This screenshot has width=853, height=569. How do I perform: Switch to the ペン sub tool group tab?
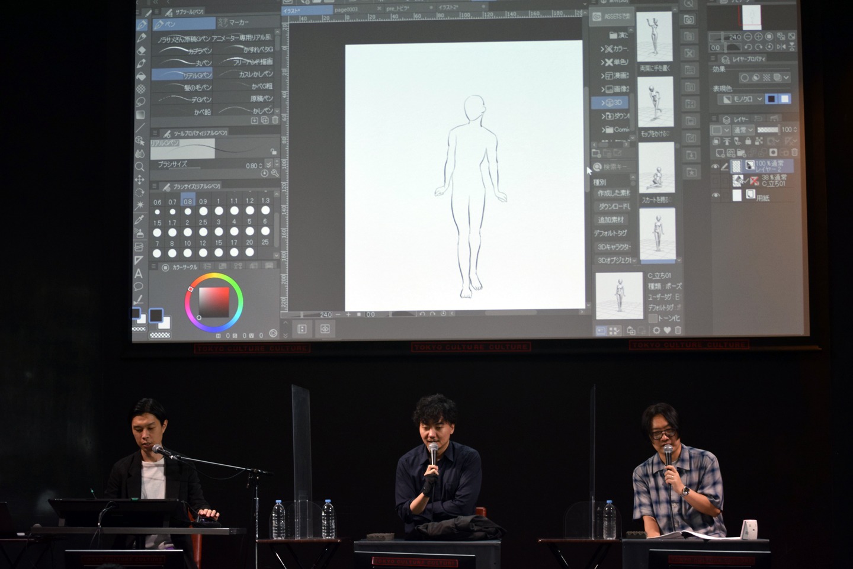(184, 24)
